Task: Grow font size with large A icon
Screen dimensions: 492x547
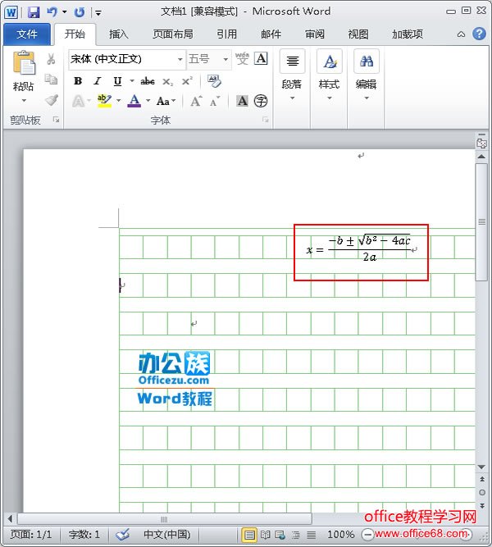Action: click(196, 101)
